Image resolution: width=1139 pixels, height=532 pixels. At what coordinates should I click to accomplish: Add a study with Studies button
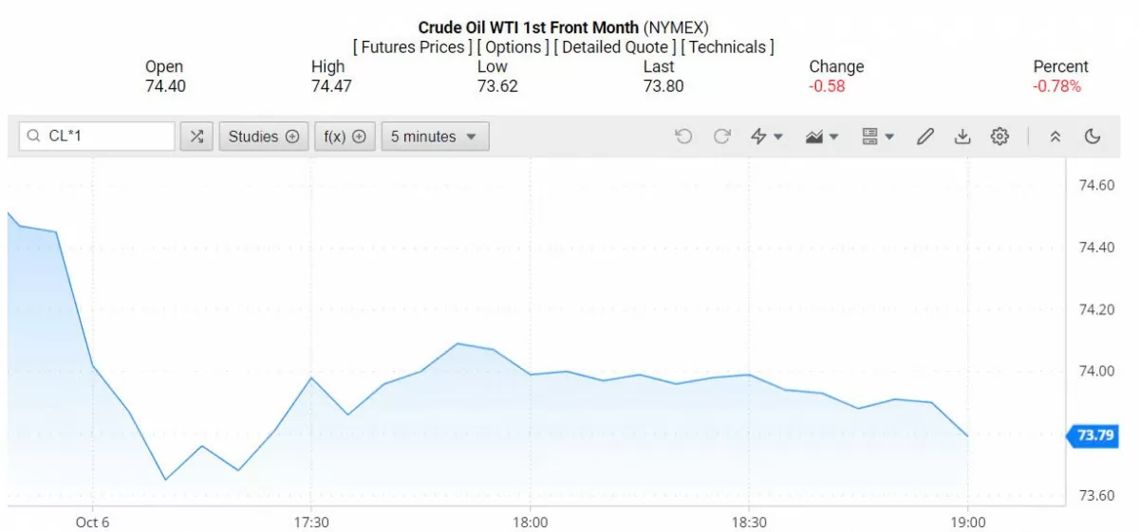tap(263, 137)
